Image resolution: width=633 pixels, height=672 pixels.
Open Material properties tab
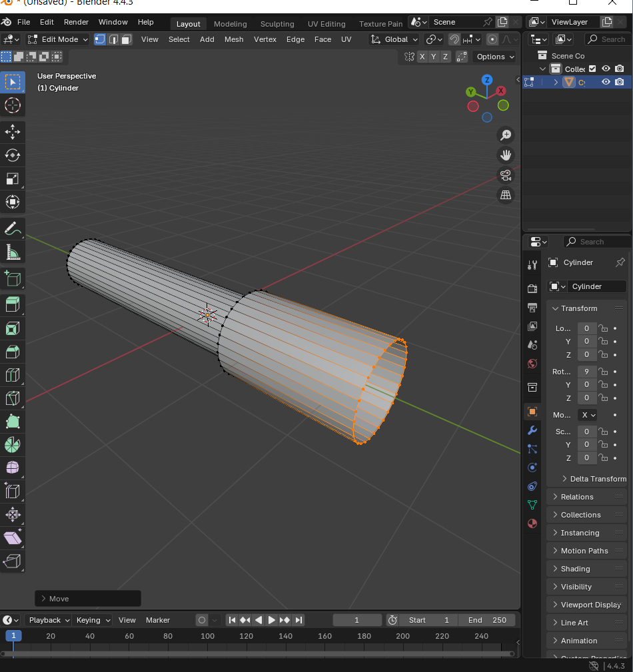tap(532, 523)
